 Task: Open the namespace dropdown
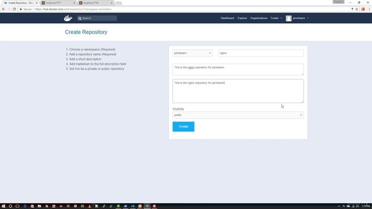coord(192,53)
